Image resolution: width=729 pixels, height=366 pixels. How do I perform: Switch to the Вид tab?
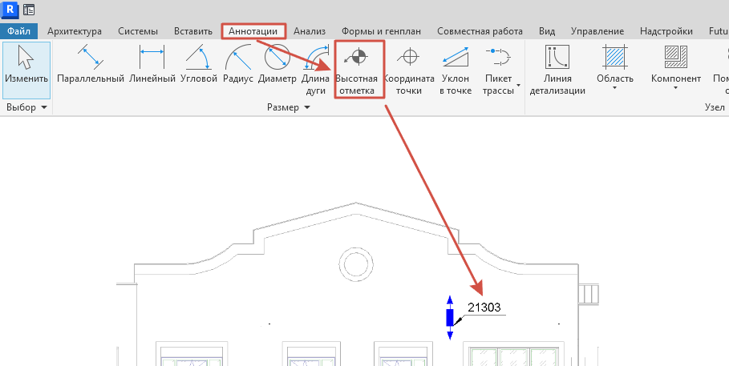coord(547,31)
